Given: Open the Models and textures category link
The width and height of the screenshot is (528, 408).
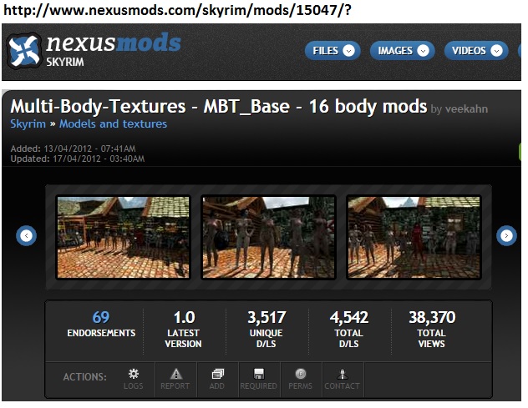Looking at the screenshot, I should point(113,123).
